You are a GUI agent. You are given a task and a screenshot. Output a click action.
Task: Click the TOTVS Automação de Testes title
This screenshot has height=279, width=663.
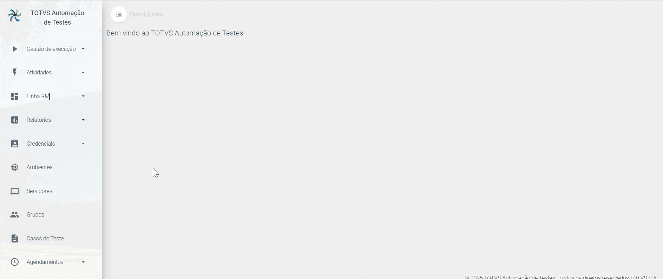click(58, 18)
